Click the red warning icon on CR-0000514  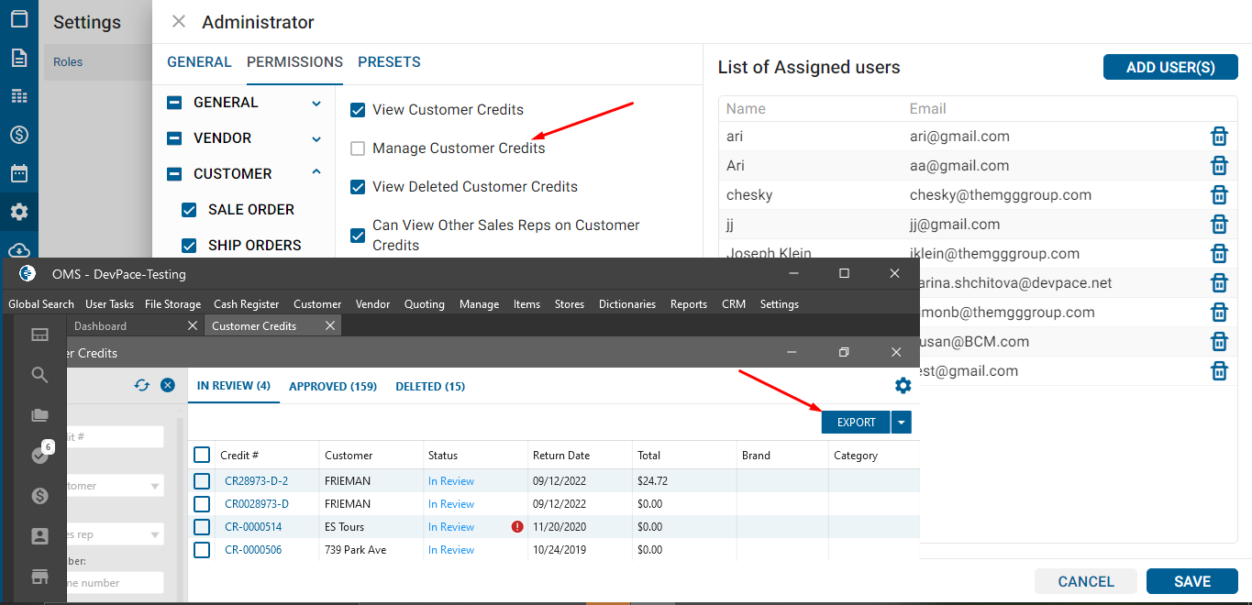point(517,527)
